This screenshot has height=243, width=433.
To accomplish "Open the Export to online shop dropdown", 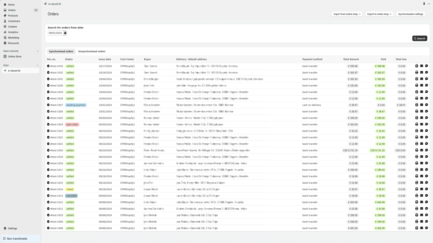I will pyautogui.click(x=379, y=14).
